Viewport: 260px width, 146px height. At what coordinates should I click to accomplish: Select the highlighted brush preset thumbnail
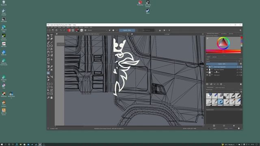coord(220,102)
